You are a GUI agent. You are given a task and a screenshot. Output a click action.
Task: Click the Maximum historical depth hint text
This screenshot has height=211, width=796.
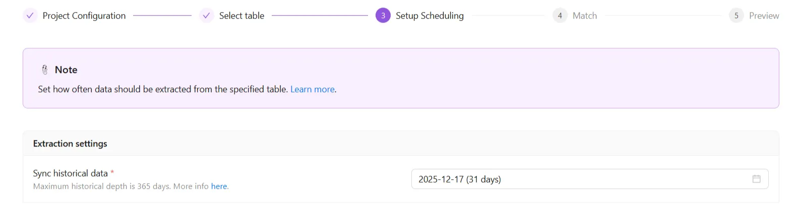point(121,186)
